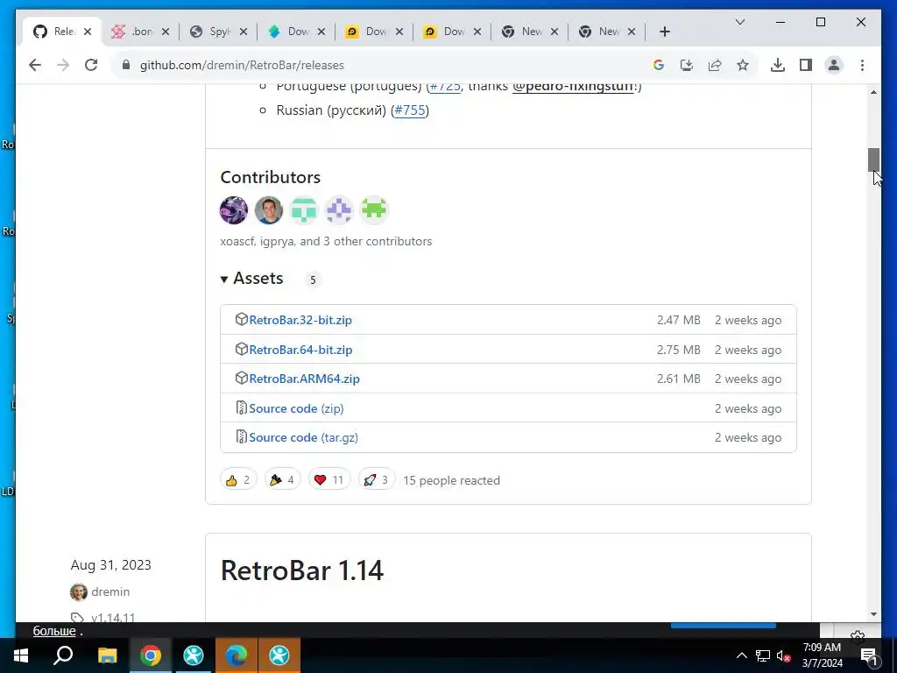Viewport: 897px width, 673px height.
Task: Click scrollbar down arrow
Action: pyautogui.click(x=873, y=614)
